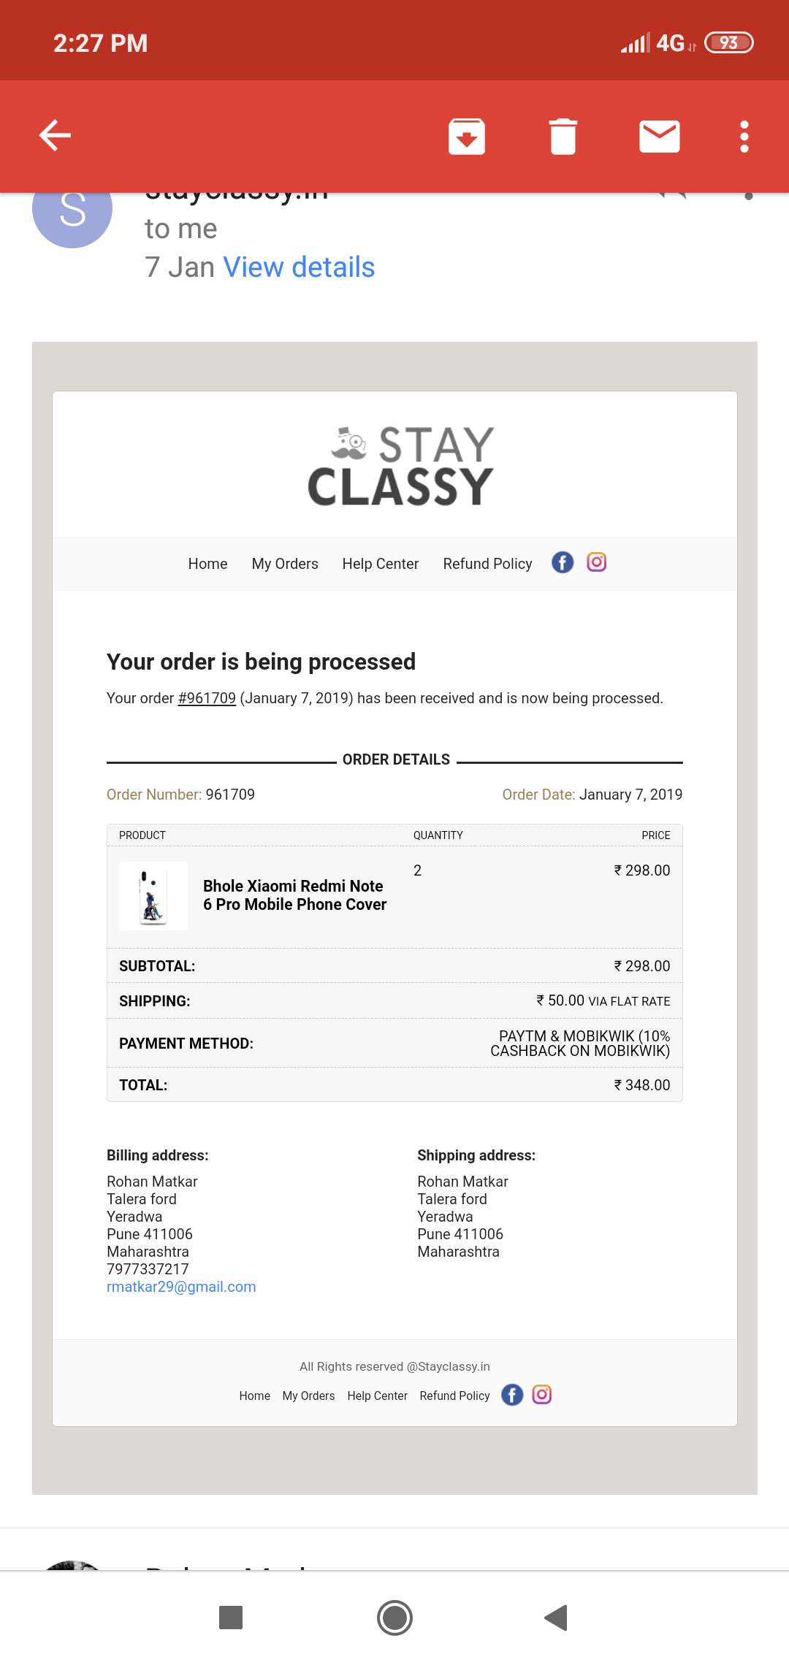Archive this email with the archive icon
This screenshot has width=789, height=1665.
click(467, 137)
